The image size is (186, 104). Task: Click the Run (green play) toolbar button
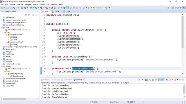[36, 8]
